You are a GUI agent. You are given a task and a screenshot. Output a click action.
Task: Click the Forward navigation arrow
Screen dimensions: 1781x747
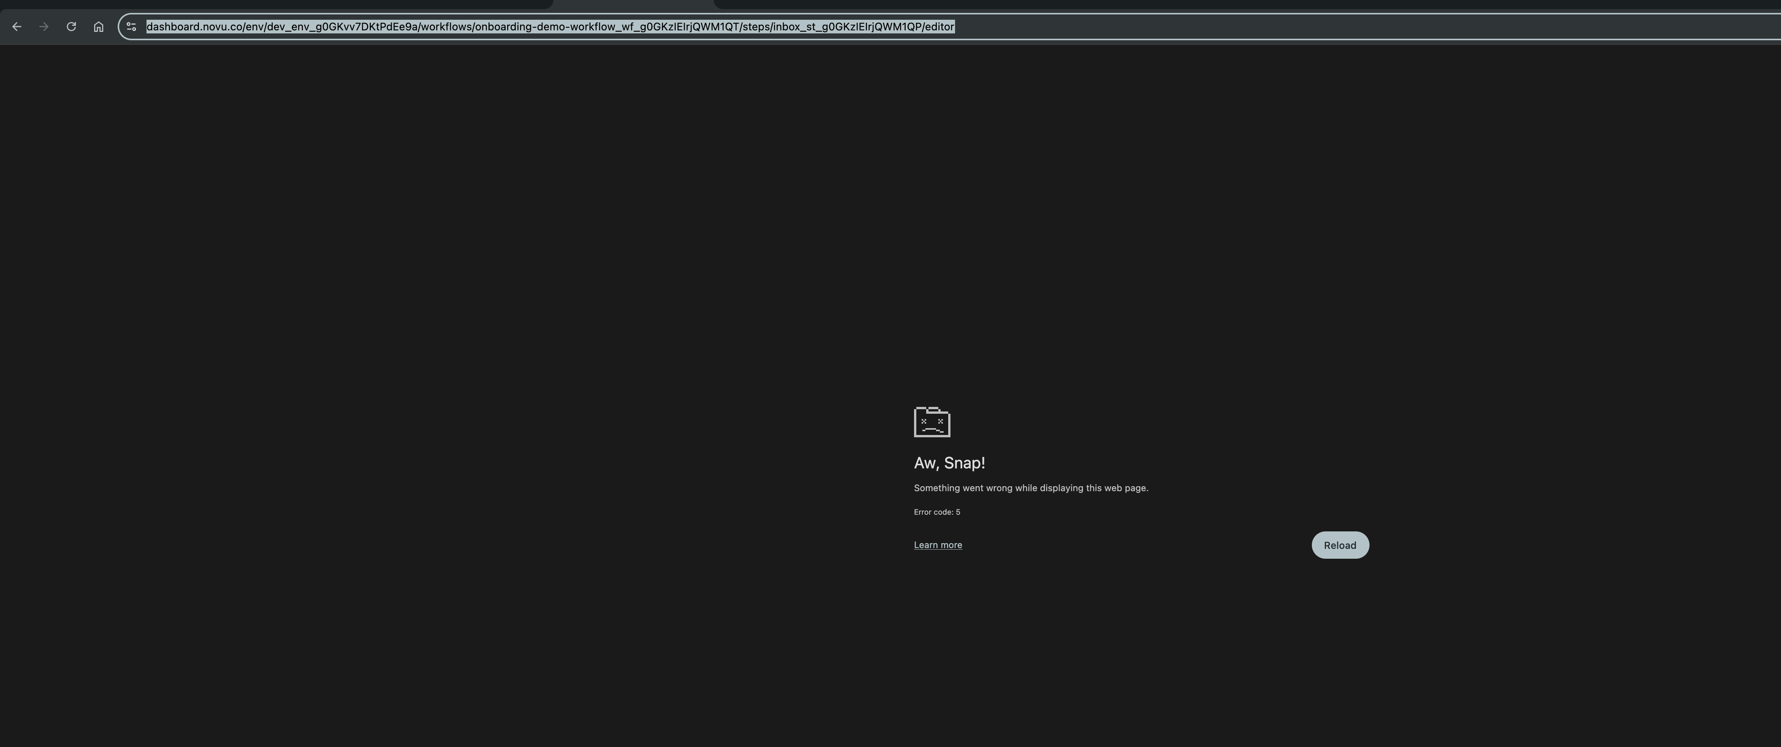[44, 27]
